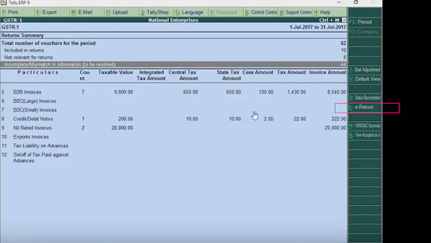Open Status Reconciliation from side panel
Image resolution: width=431 pixels, height=243 pixels.
tap(365, 98)
